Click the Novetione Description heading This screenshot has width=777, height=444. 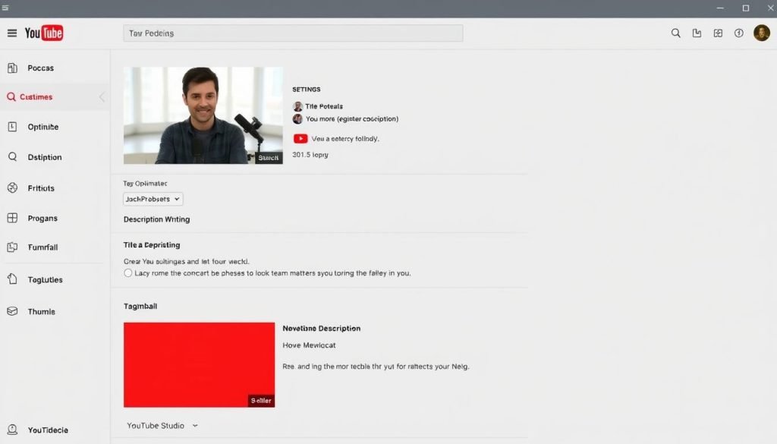click(321, 328)
